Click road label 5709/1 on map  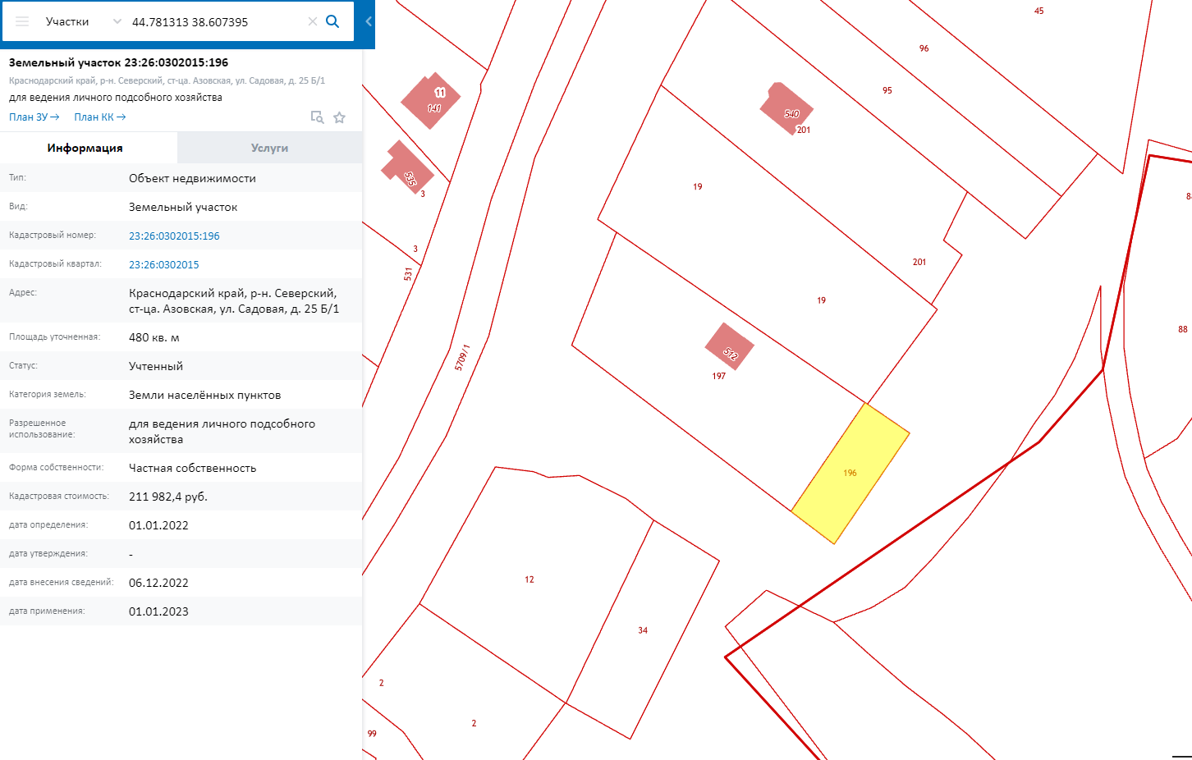click(463, 358)
